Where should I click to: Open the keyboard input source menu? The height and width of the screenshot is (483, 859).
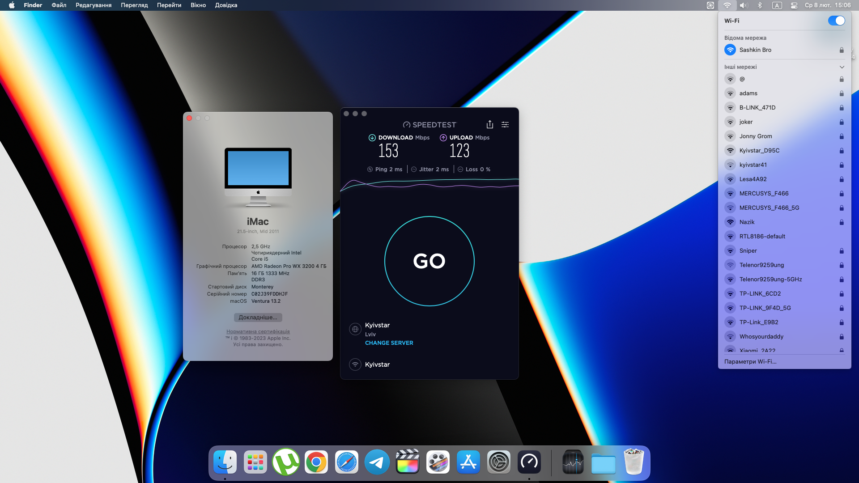click(x=777, y=5)
